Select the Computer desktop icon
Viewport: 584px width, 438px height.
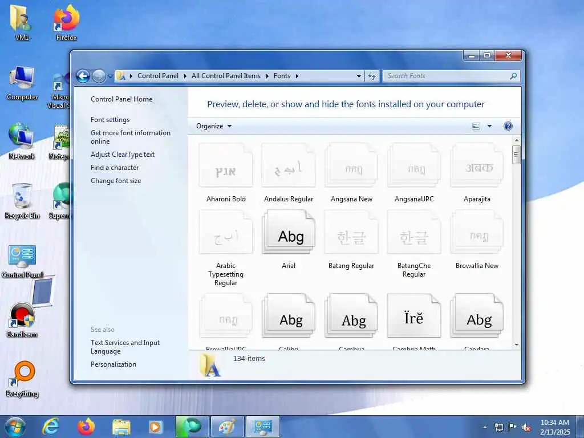(x=22, y=83)
